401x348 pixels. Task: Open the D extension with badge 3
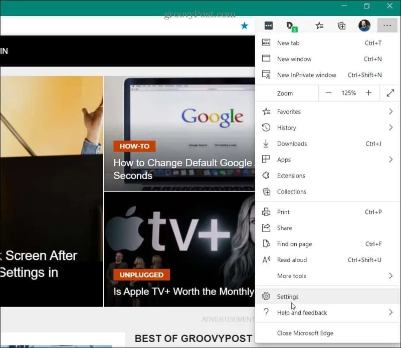point(292,26)
